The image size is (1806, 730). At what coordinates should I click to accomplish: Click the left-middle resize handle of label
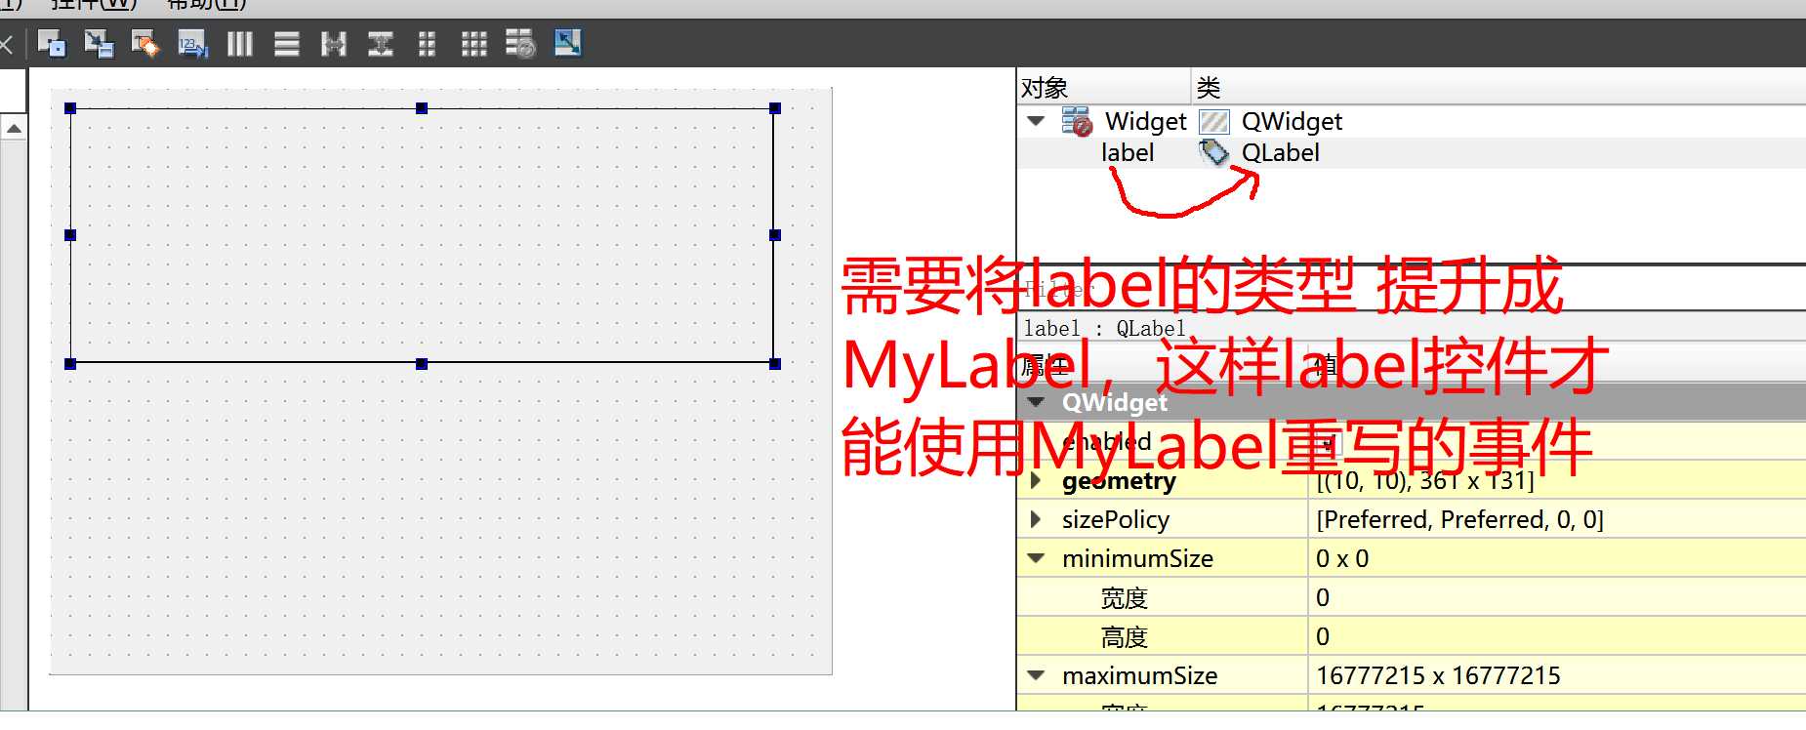(70, 235)
